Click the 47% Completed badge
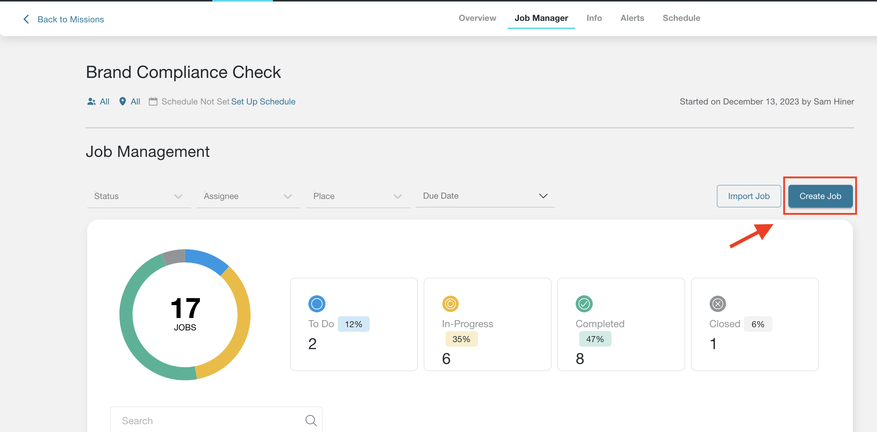 click(x=595, y=339)
